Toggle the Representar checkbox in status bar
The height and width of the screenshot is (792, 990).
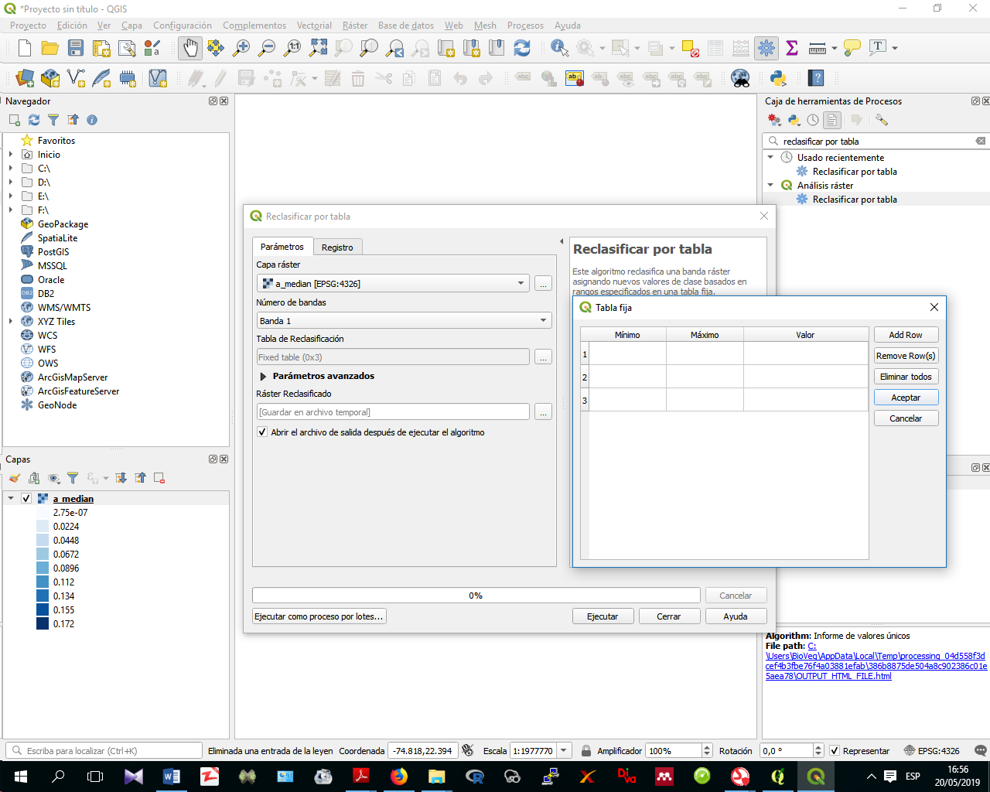click(835, 750)
